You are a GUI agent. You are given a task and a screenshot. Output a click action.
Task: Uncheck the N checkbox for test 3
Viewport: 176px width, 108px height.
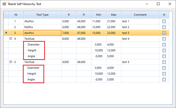(x=164, y=33)
